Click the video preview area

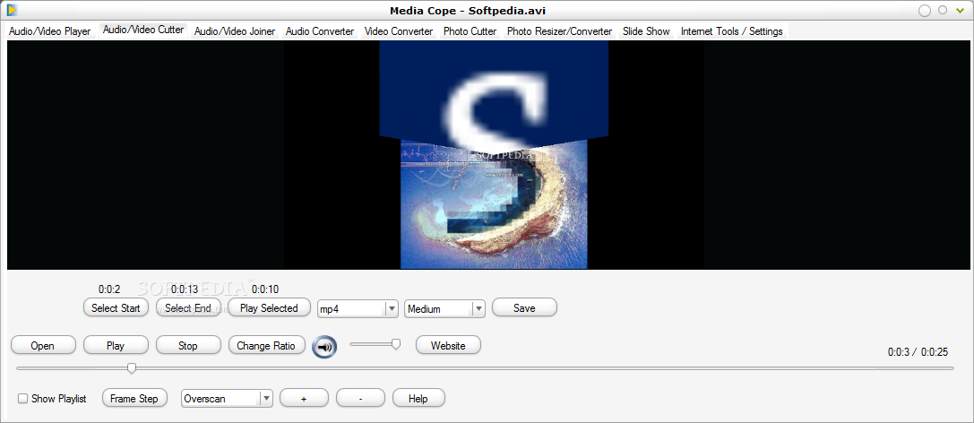coord(487,155)
